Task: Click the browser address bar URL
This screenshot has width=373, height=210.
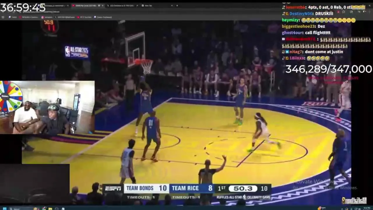Action: pos(41,12)
